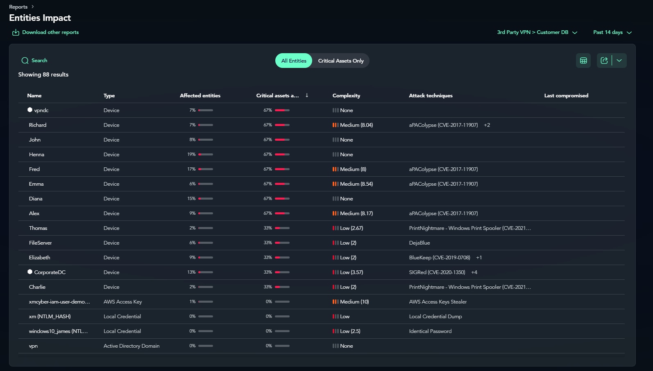Click the search magnifier icon
The image size is (653, 371).
click(x=25, y=61)
